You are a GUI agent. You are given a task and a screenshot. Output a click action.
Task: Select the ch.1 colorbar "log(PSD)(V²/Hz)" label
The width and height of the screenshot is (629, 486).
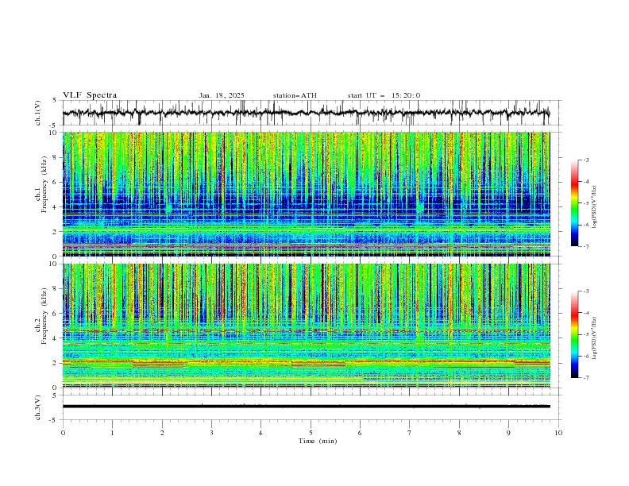point(594,207)
